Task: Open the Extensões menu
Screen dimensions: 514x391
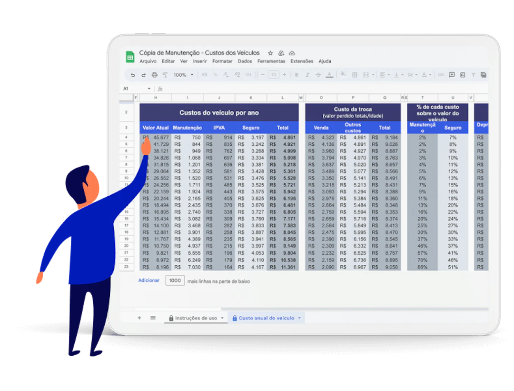Action: click(302, 61)
